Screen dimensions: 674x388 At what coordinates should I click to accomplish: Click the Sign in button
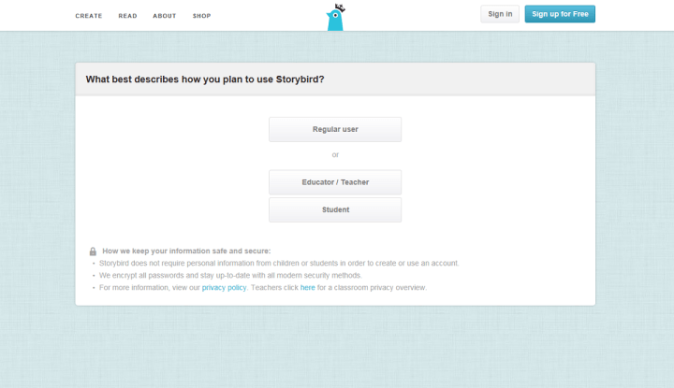pyautogui.click(x=500, y=14)
